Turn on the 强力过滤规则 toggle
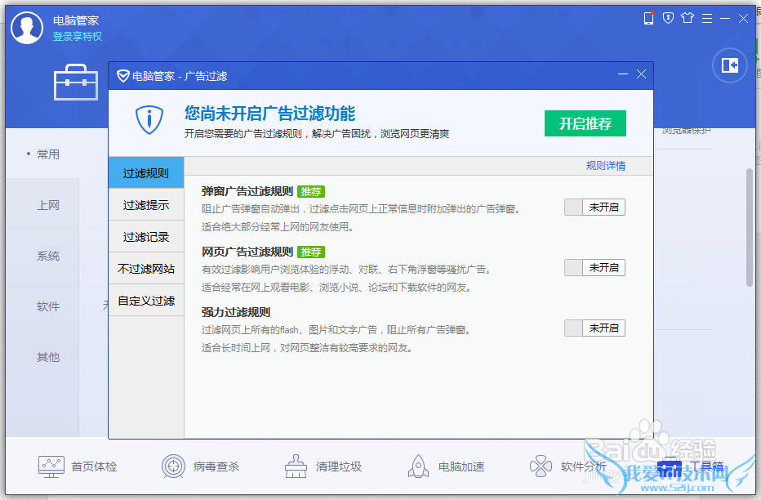 tap(594, 328)
